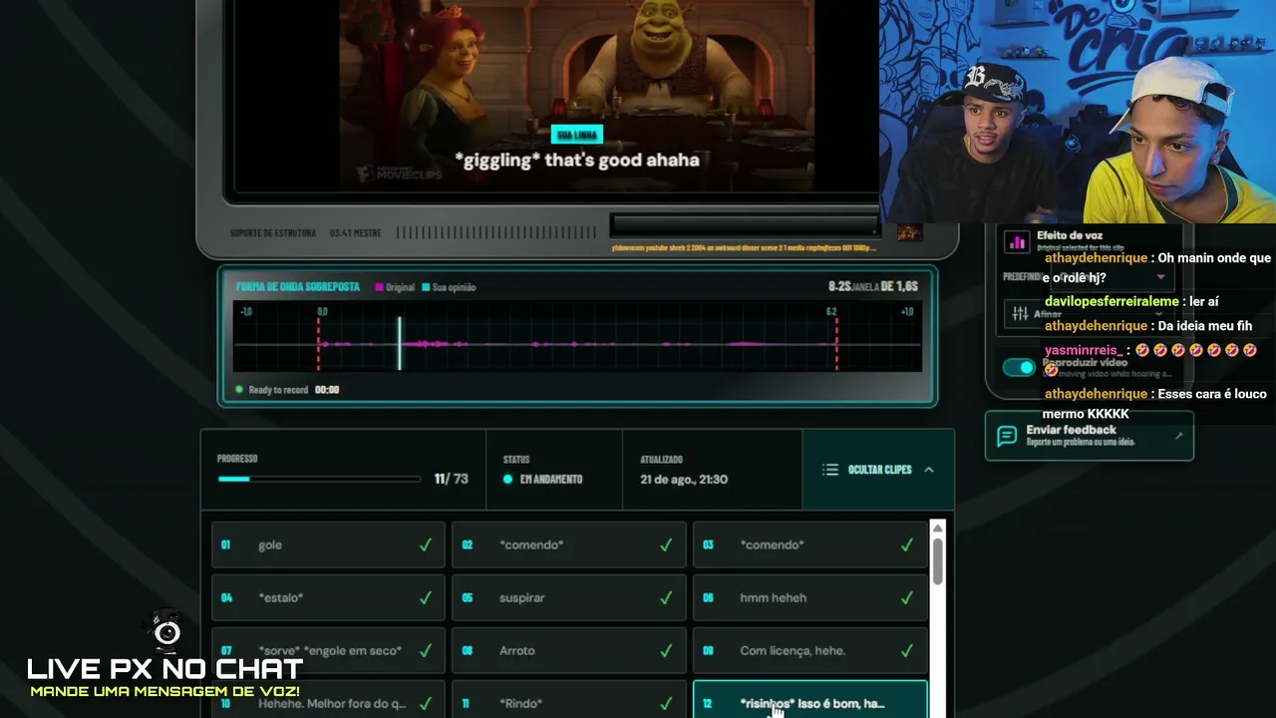Select clip 12 *risinhos* Isso é bom
Screen dimensions: 1276x718
(809, 700)
